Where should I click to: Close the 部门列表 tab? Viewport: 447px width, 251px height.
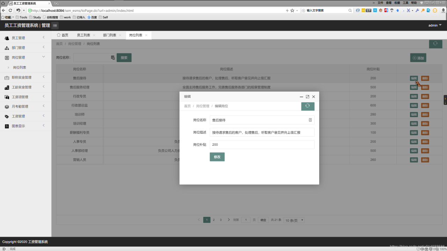120,35
